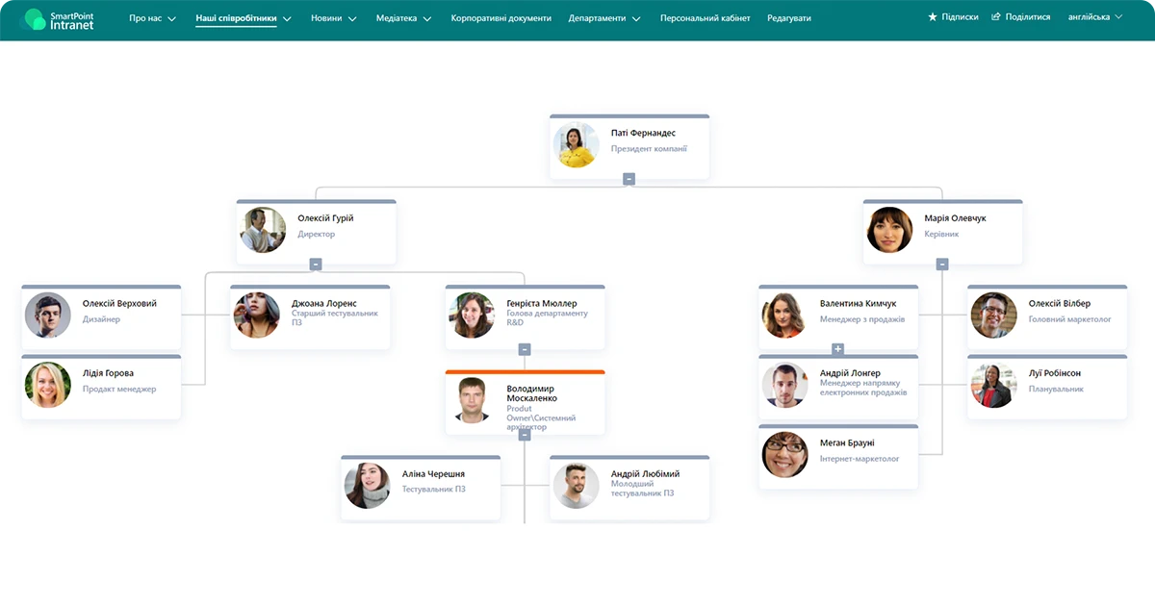
Task: Collapse branch under Володимир Москаленко
Action: (x=525, y=435)
